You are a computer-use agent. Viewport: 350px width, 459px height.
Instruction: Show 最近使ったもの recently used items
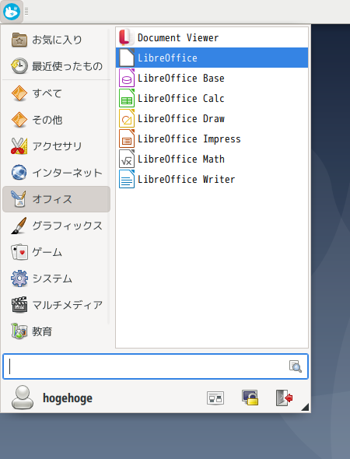click(57, 66)
